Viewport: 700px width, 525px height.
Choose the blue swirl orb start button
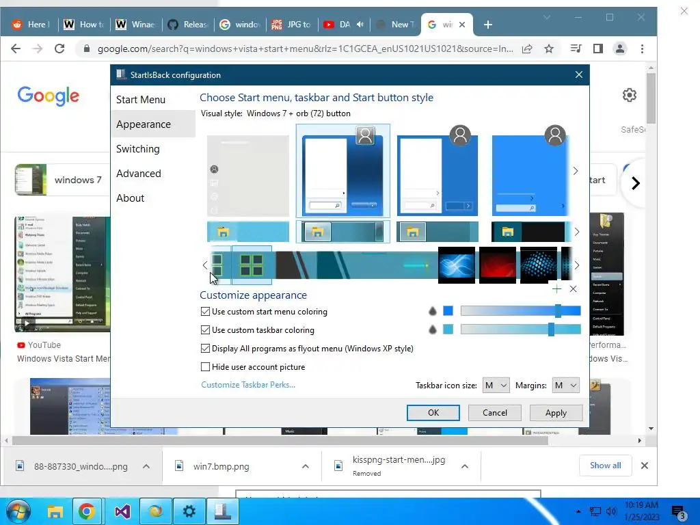(x=456, y=265)
